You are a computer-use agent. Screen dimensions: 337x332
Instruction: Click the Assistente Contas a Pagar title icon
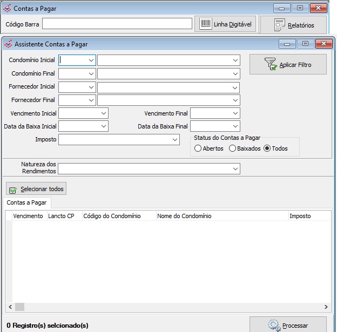click(8, 44)
